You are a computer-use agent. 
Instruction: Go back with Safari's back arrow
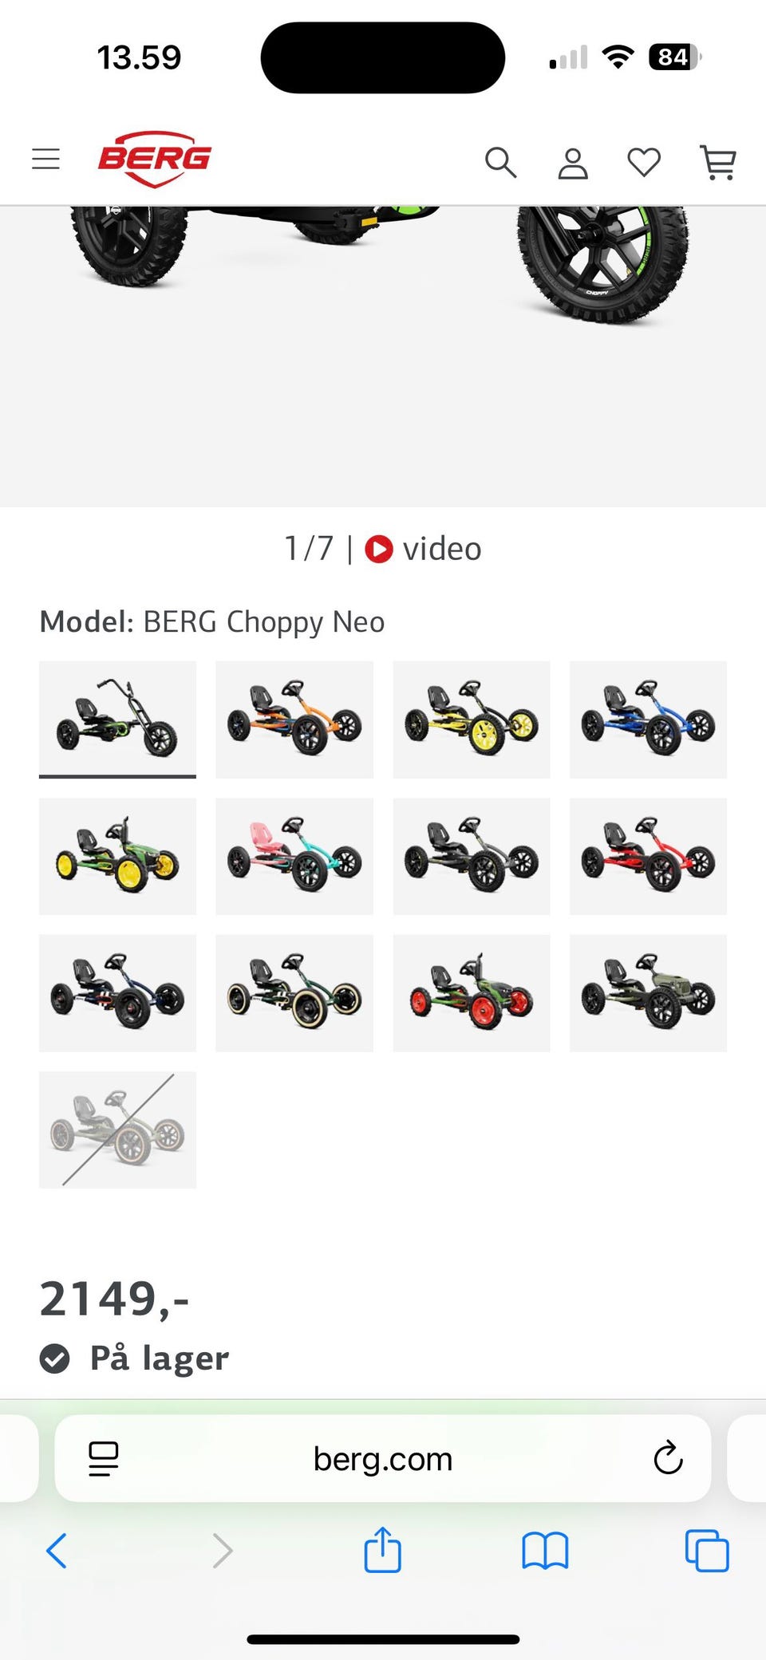(x=57, y=1551)
